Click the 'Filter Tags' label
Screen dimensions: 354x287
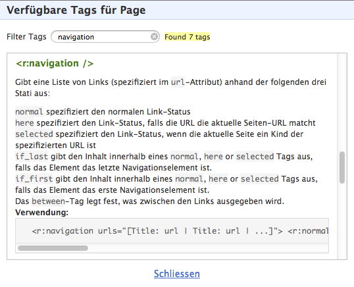click(x=26, y=37)
